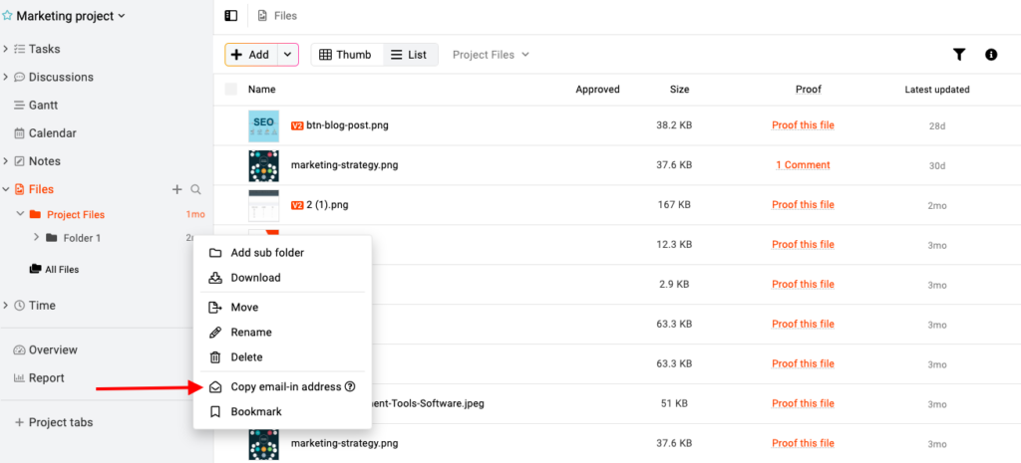
Task: Switch to List view
Action: point(409,55)
